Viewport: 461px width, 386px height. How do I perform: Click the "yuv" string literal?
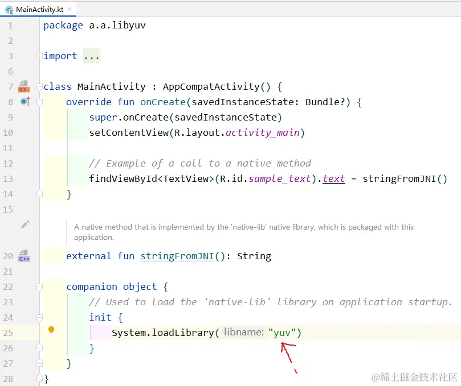pyautogui.click(x=282, y=333)
